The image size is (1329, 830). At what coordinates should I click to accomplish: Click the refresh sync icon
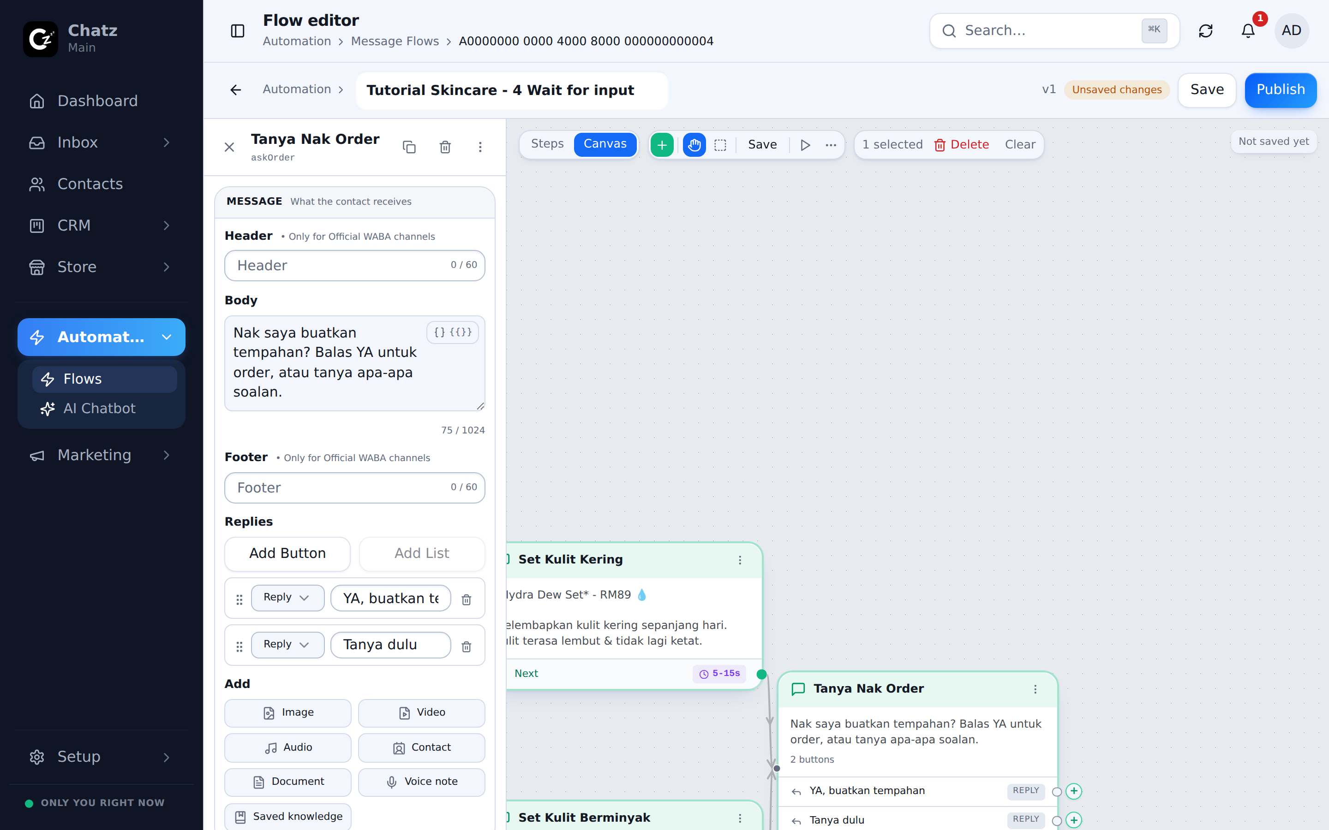point(1205,31)
